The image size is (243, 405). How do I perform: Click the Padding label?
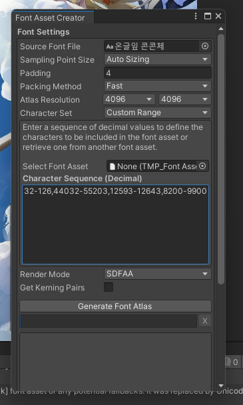point(35,73)
